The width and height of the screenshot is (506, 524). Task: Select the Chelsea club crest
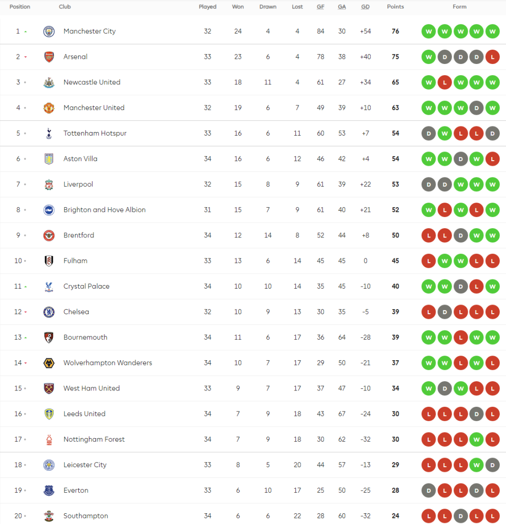tap(49, 312)
